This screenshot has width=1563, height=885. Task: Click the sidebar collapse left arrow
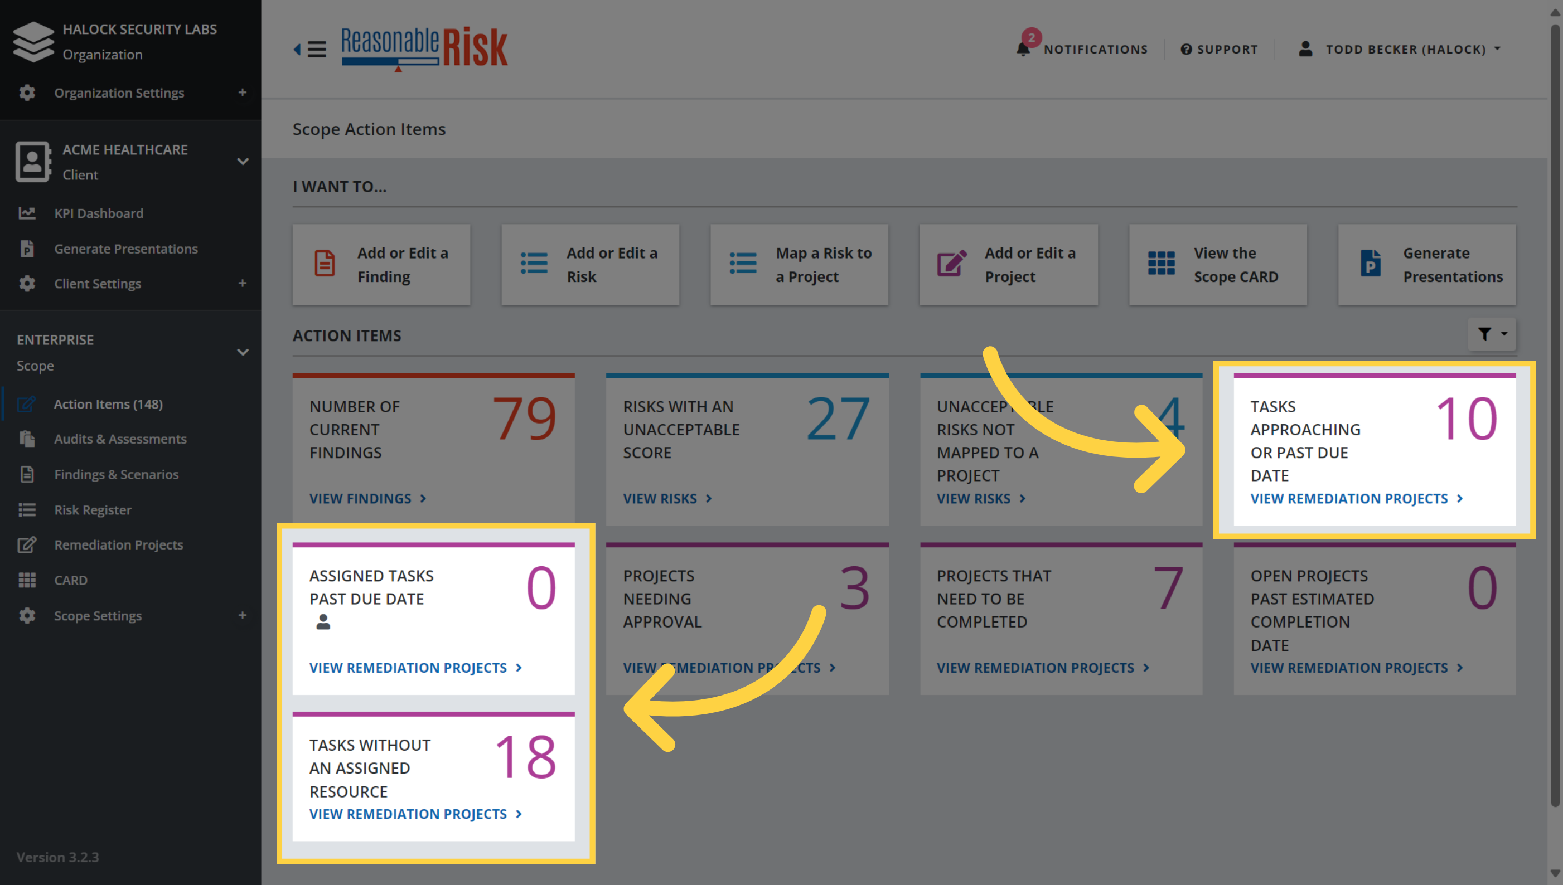pyautogui.click(x=297, y=48)
